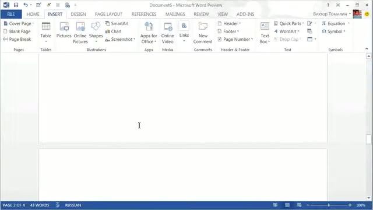Switch to Read Mode view
This screenshot has width=373, height=210.
[275, 205]
